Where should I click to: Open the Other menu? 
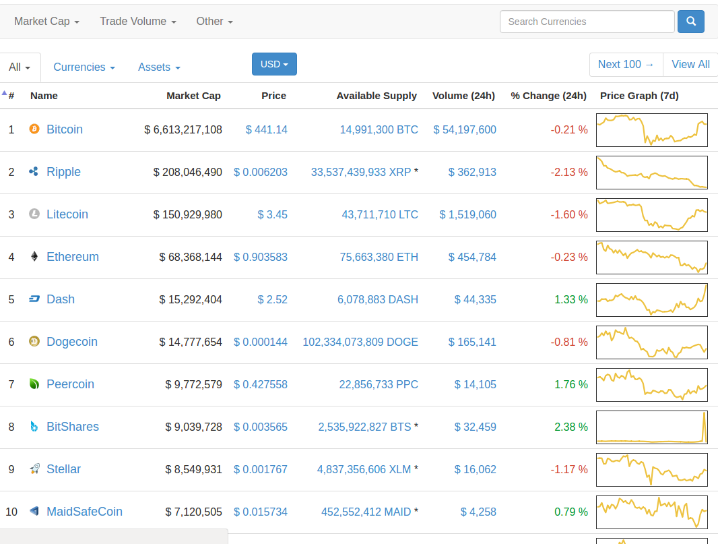[214, 22]
